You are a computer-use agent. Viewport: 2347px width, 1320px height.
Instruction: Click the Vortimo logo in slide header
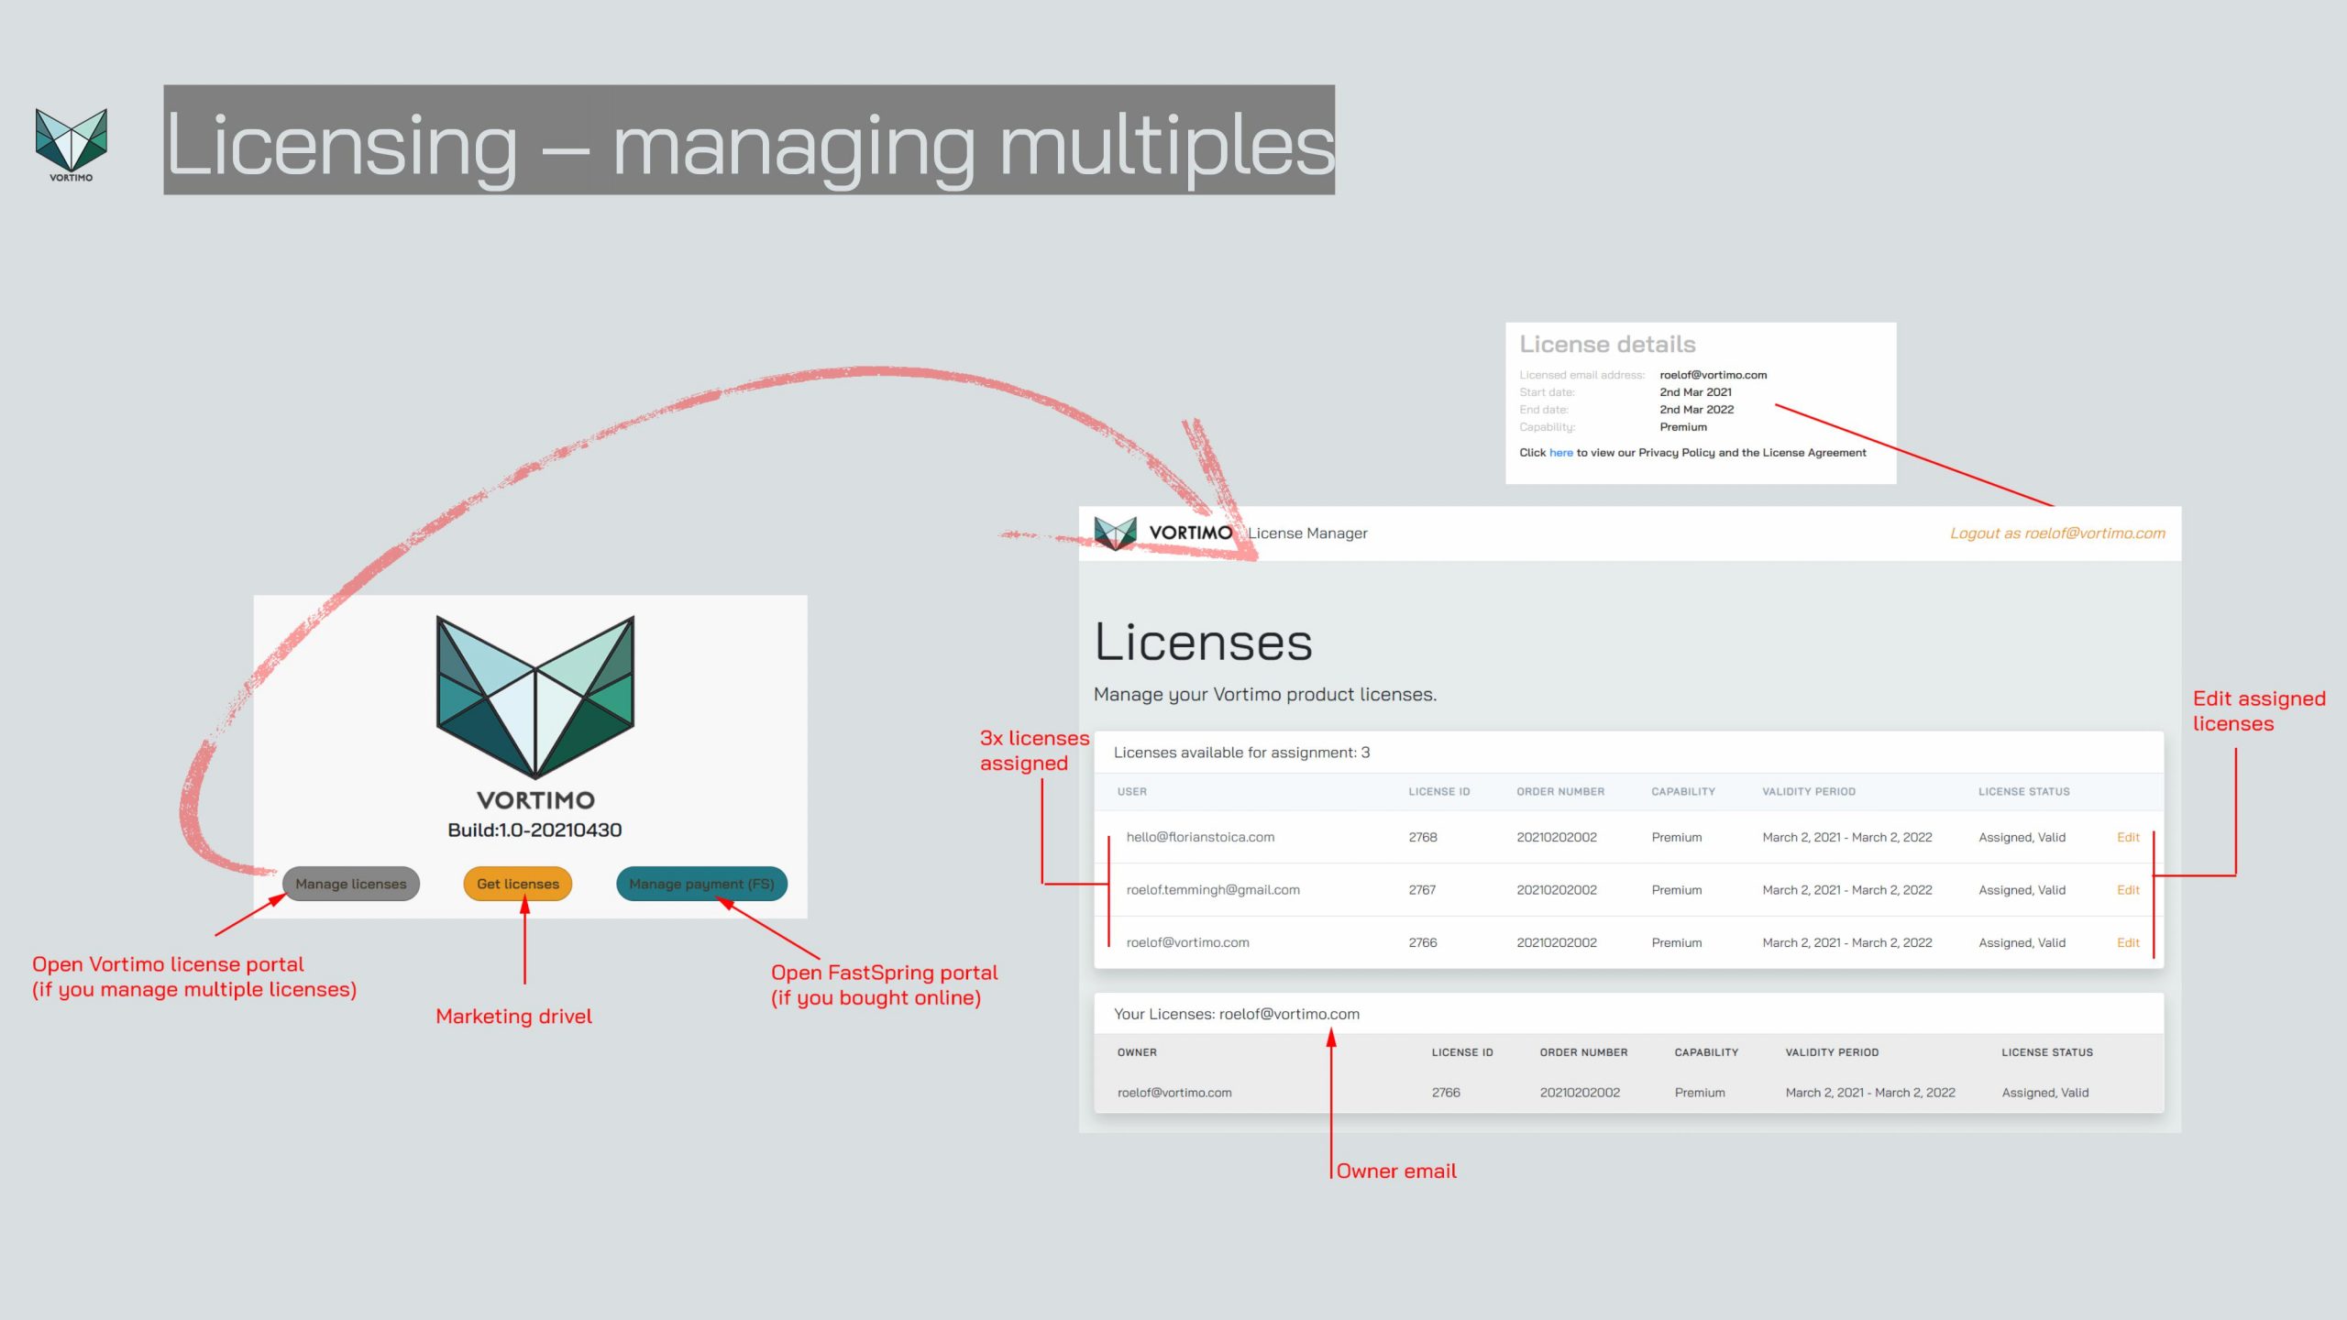pos(72,145)
